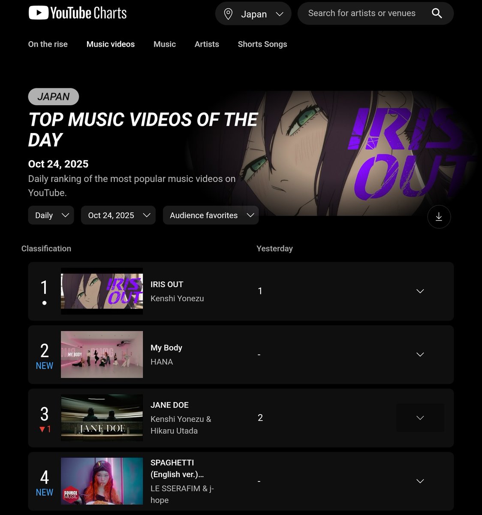The height and width of the screenshot is (515, 482).
Task: Switch to the Shorts Songs tab
Action: (x=262, y=44)
